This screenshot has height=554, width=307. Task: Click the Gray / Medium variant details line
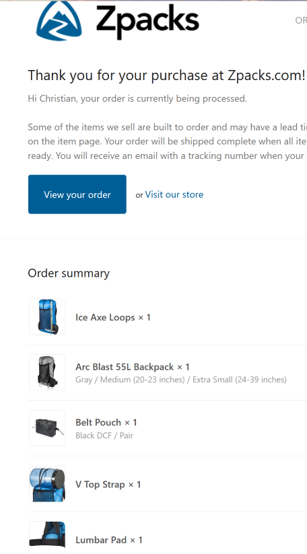[181, 380]
